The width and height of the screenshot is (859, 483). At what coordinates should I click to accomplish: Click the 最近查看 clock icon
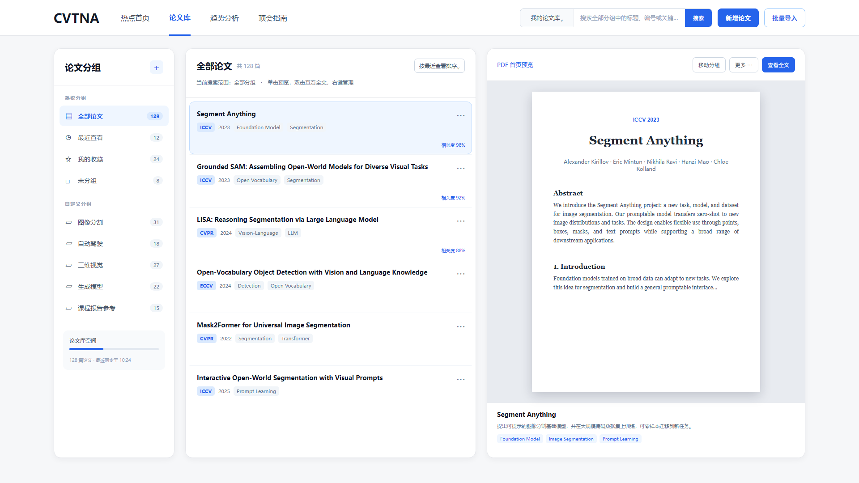[x=68, y=138]
